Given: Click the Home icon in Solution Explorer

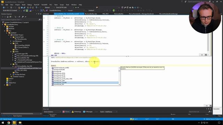Looking at the screenshot, I should tap(8, 17).
